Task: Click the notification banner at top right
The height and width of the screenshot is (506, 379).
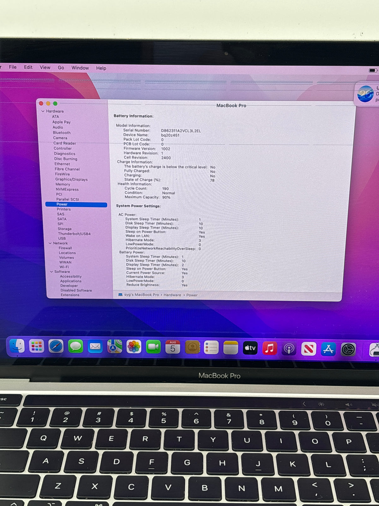Action: point(367,93)
